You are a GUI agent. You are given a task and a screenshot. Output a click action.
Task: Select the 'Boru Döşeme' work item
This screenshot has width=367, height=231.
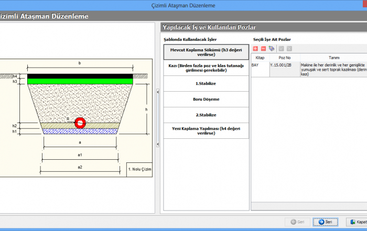click(206, 99)
